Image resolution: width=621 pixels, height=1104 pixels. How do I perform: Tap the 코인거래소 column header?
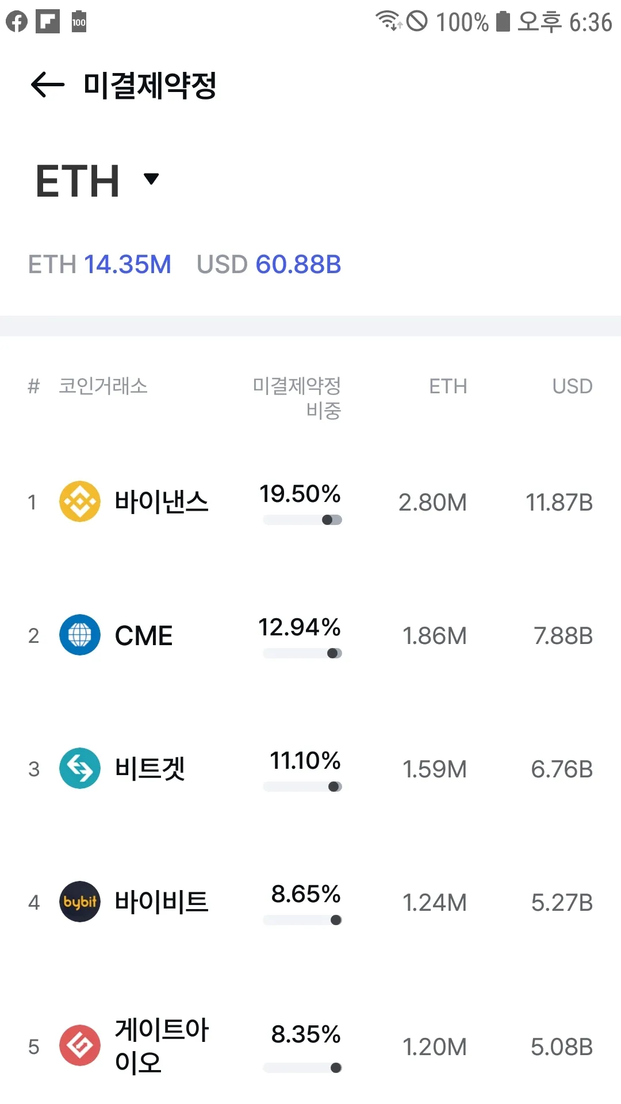coord(103,386)
